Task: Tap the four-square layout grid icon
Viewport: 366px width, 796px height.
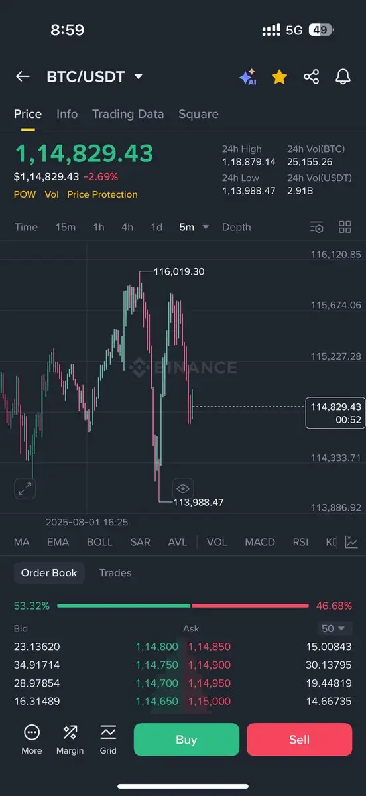Action: [345, 227]
